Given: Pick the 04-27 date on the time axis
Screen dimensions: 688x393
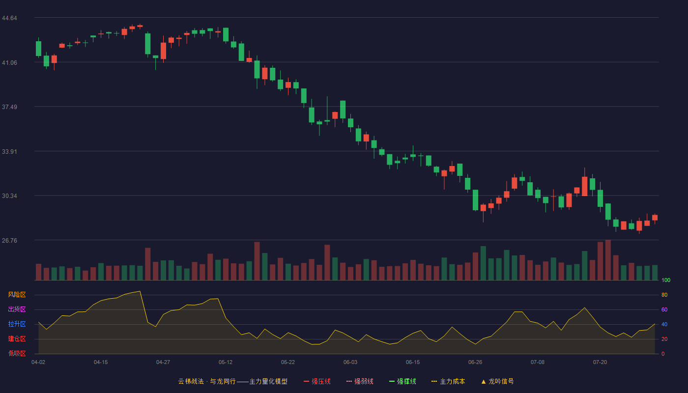Looking at the screenshot, I should [x=163, y=362].
